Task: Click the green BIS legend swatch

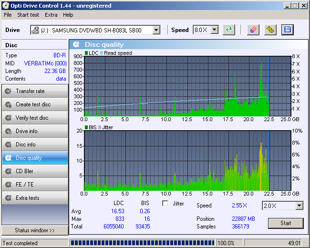Action: click(86, 127)
